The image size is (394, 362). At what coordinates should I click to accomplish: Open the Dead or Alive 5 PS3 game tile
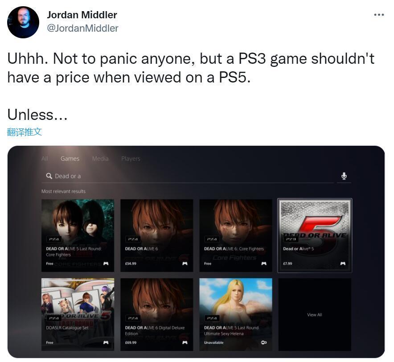tap(315, 235)
